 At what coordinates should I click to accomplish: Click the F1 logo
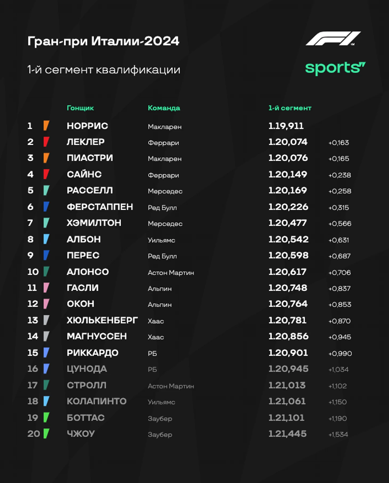click(x=333, y=38)
